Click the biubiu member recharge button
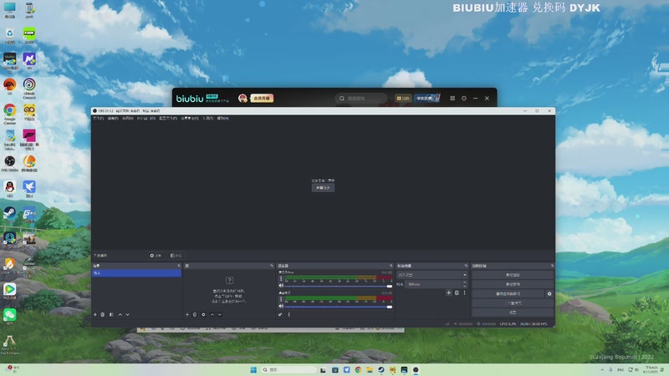 [x=262, y=99]
